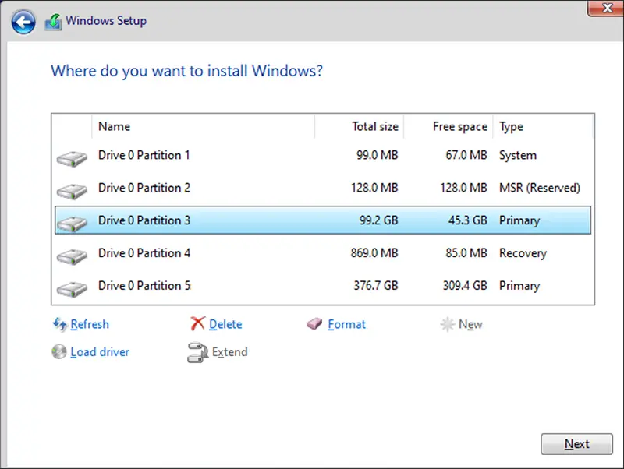Click the 45.3 GB free space value
Image resolution: width=624 pixels, height=469 pixels.
pyautogui.click(x=468, y=220)
